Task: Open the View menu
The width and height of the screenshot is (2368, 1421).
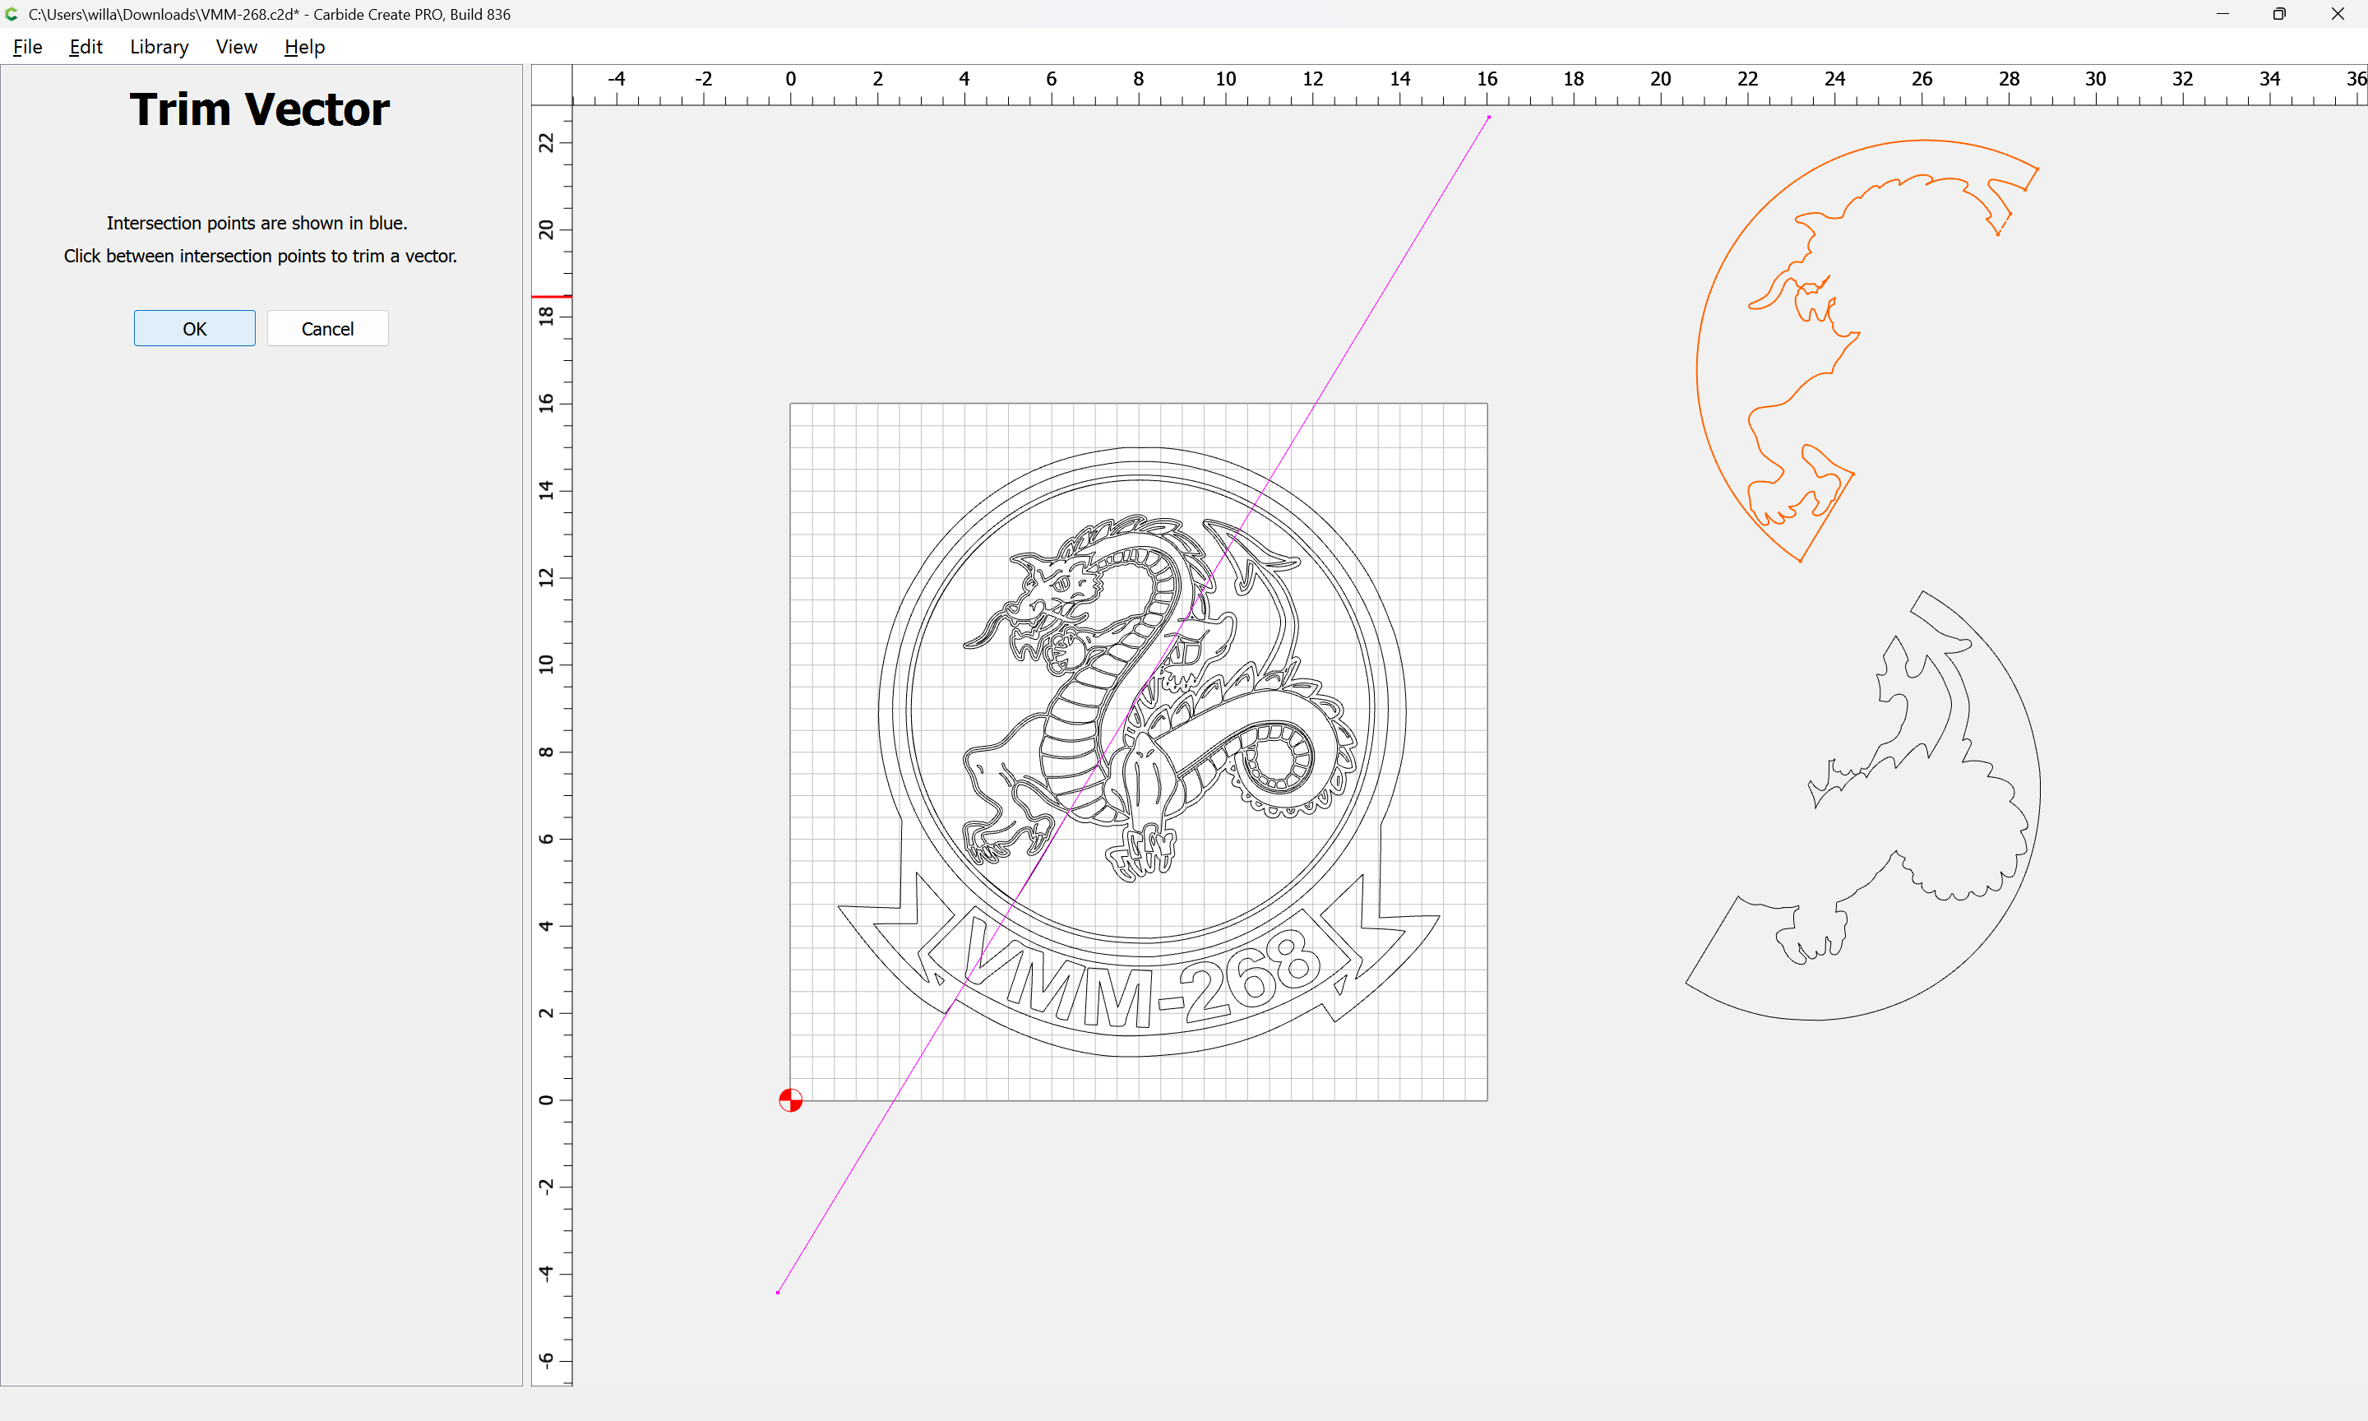Action: click(235, 47)
